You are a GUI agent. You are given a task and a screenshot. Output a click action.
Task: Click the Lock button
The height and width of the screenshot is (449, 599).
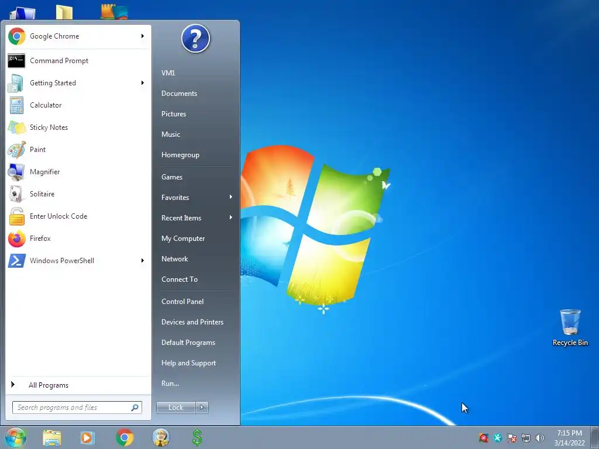pyautogui.click(x=176, y=407)
